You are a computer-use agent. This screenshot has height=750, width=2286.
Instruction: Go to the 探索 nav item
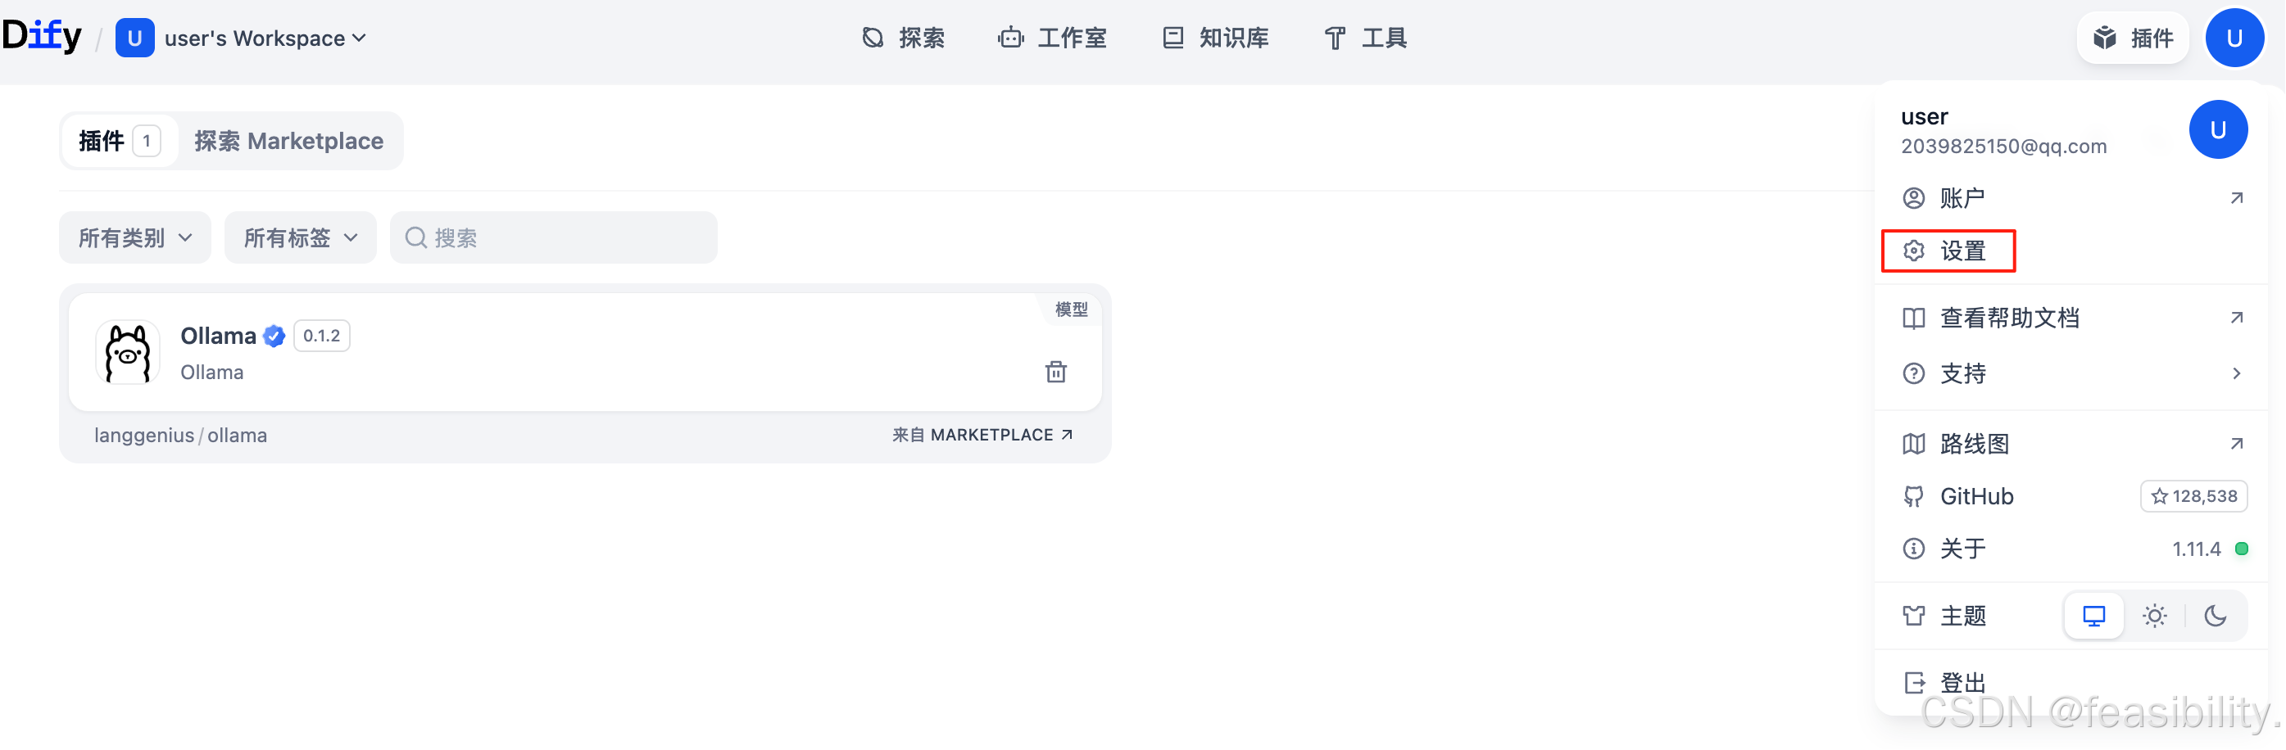[904, 38]
